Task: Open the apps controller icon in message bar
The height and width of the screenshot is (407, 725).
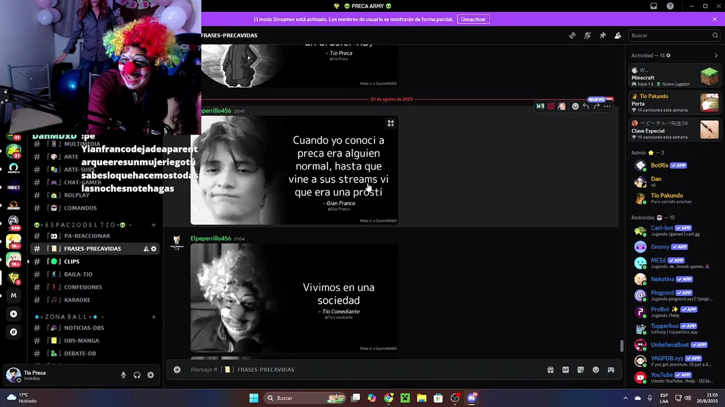Action: [611, 370]
